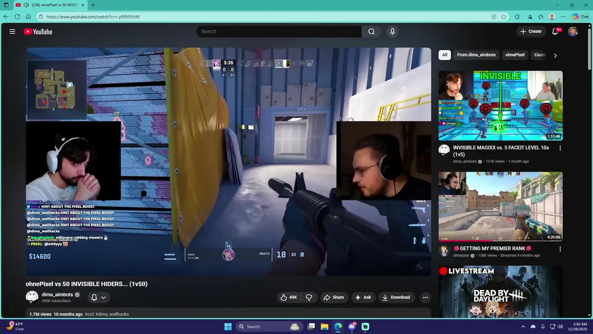Open the GETTING MY PREMIER RANK thumbnail
Screen dimensions: 593x334
[501, 206]
